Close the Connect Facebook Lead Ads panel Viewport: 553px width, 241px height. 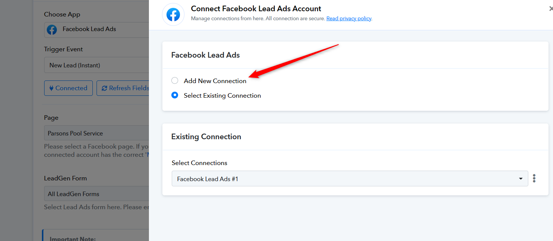click(x=551, y=9)
